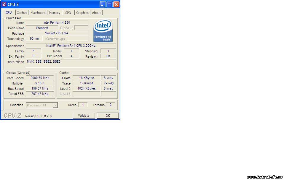
Task: Click the Core Speed value 2990.50 MHz
Action: click(40, 78)
